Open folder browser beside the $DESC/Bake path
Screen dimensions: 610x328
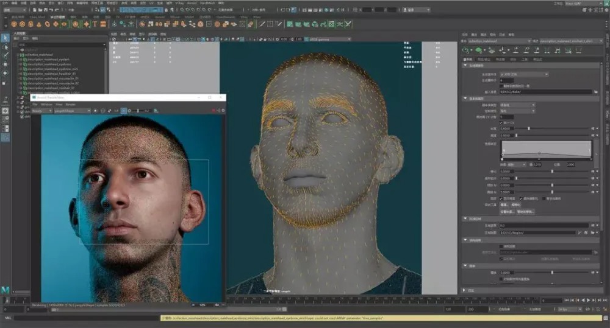tap(595, 92)
